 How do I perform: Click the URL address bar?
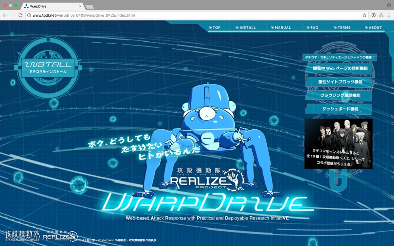coord(197,15)
